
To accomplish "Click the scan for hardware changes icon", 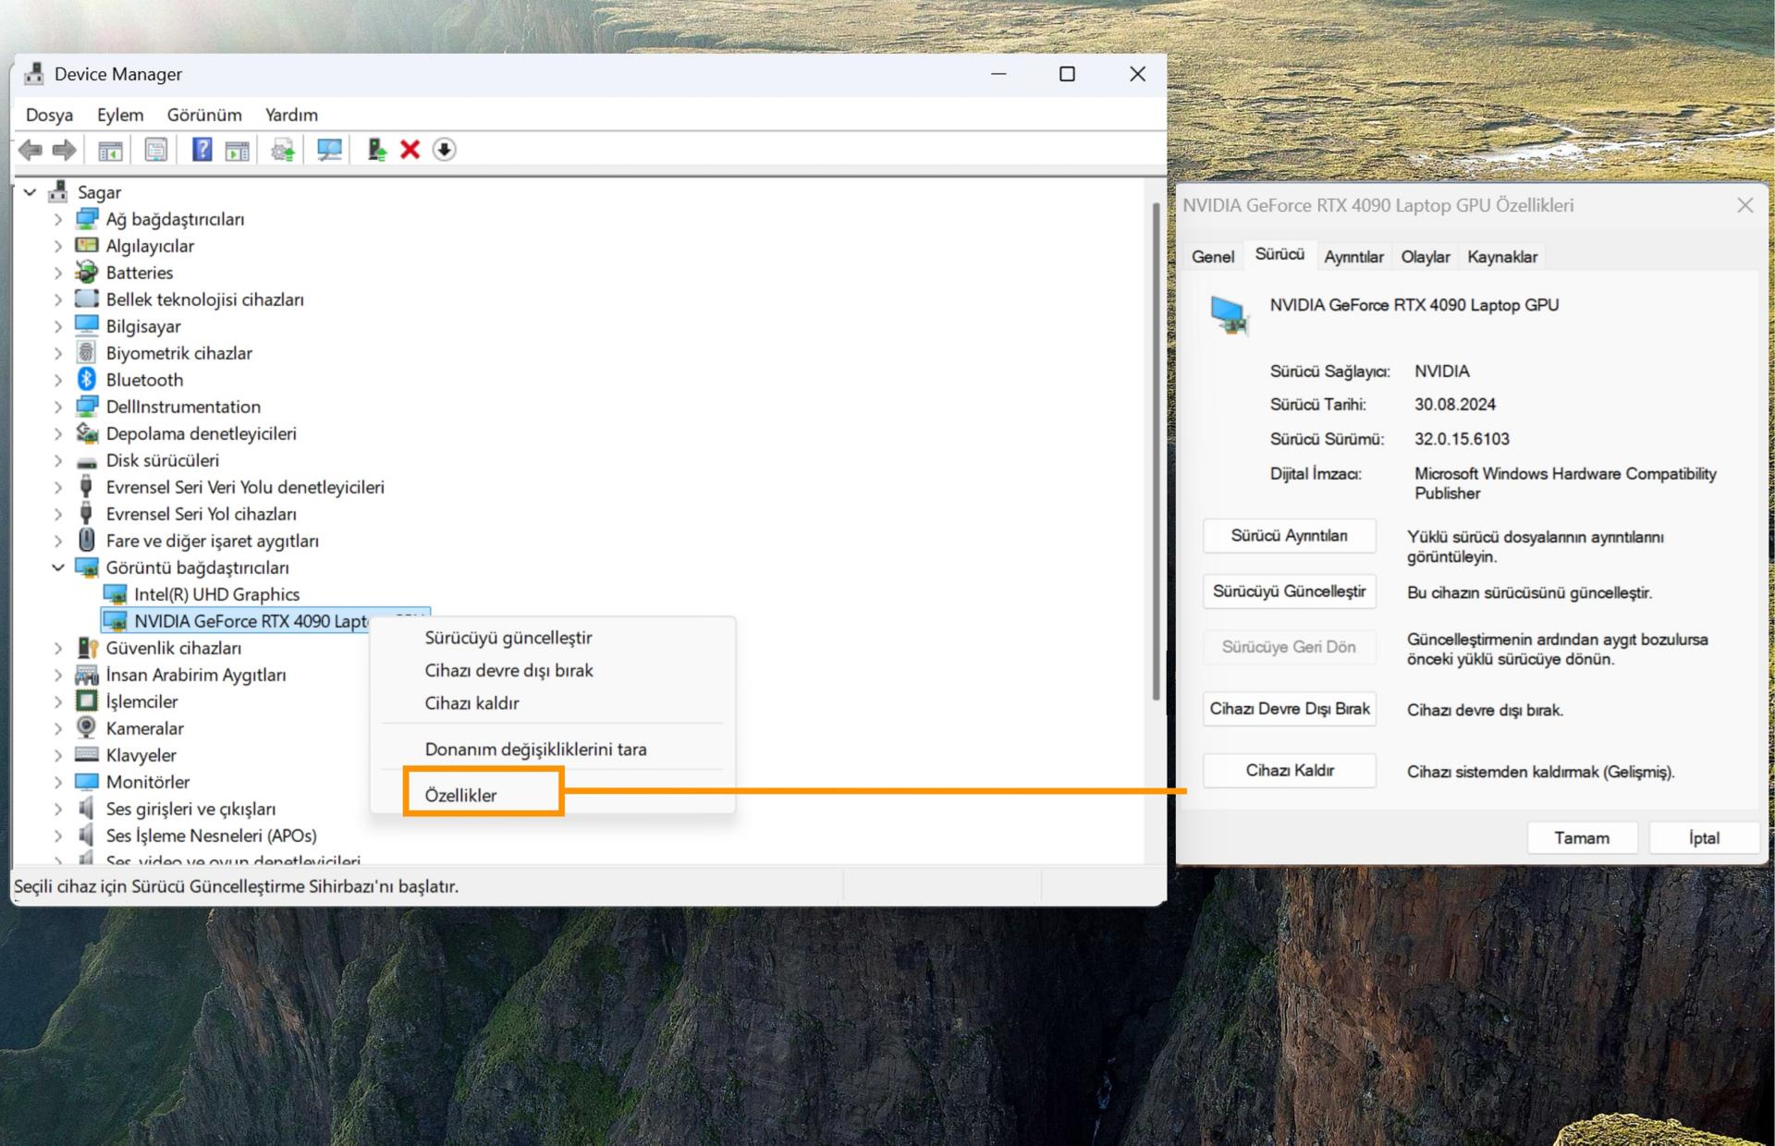I will [329, 150].
